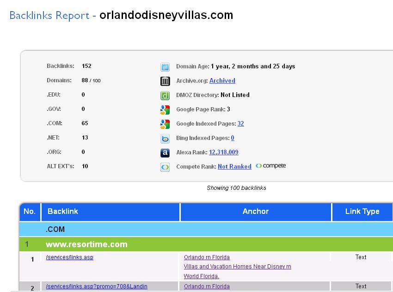Image resolution: width=393 pixels, height=292 pixels.
Task: Click the No. column header
Action: tap(30, 212)
